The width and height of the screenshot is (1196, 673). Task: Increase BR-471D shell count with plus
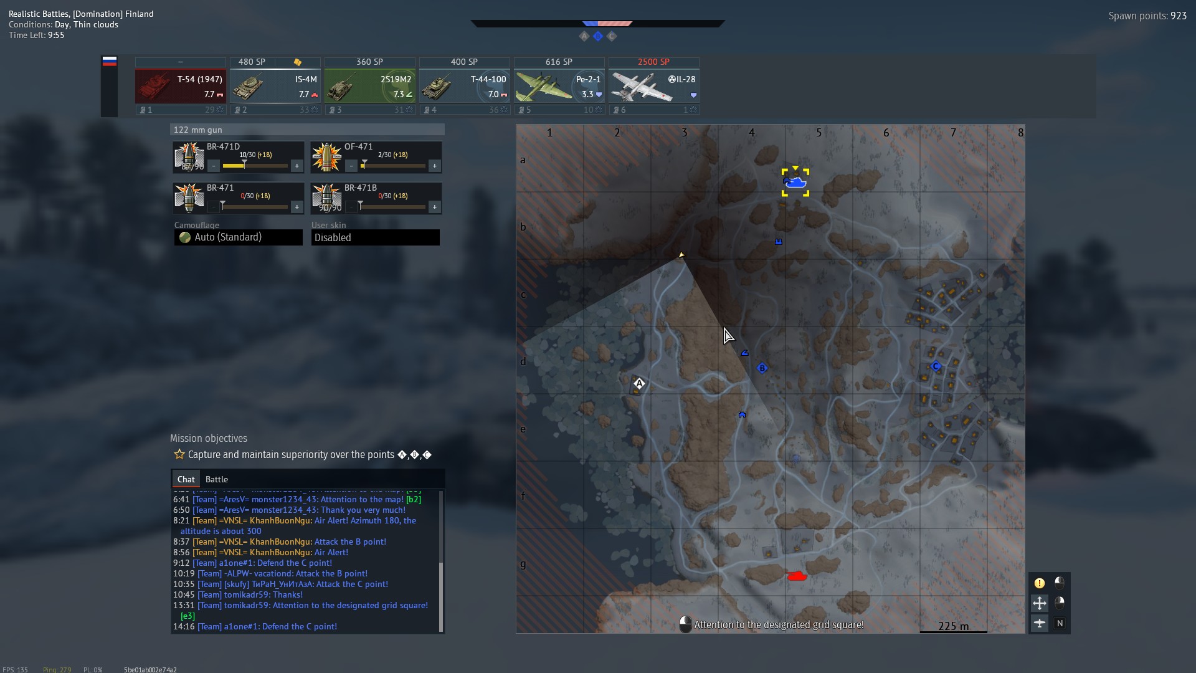[297, 166]
